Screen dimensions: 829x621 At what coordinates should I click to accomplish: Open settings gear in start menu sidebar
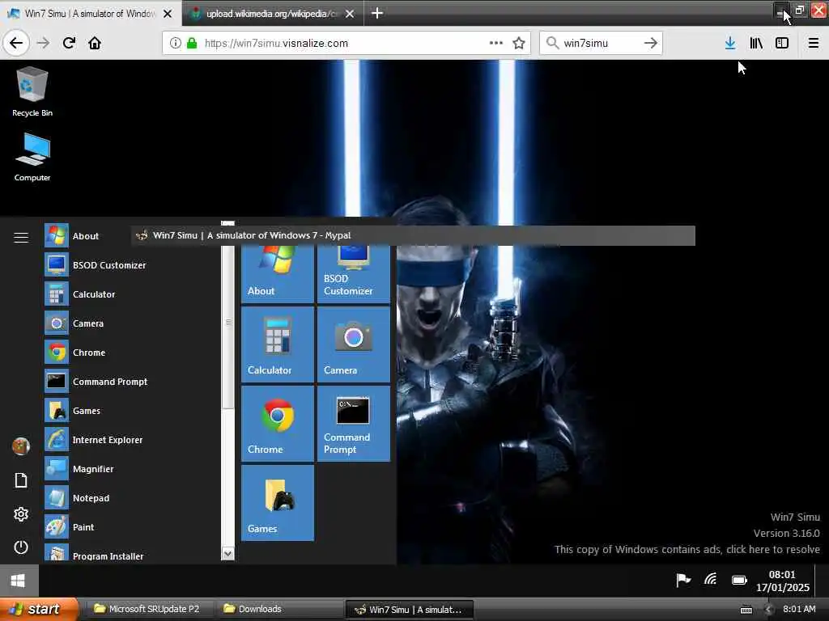(x=21, y=513)
